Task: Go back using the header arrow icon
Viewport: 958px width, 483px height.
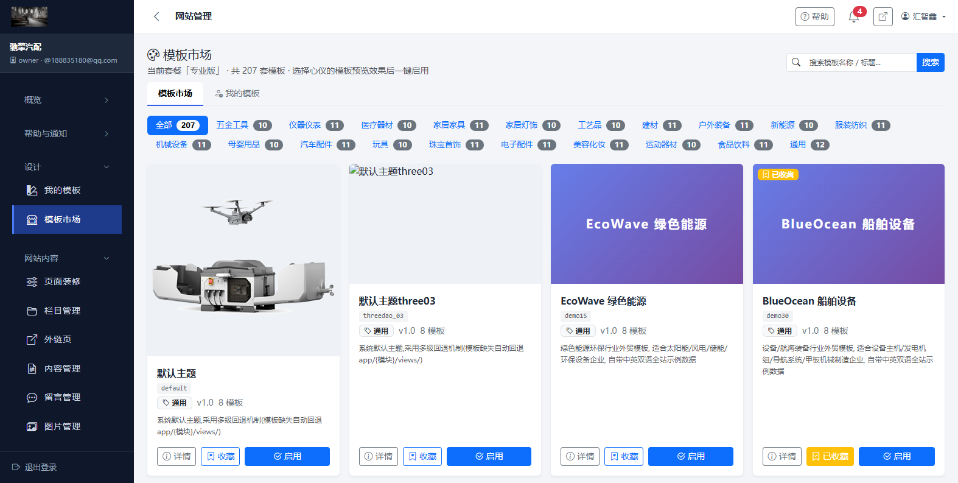Action: (156, 16)
